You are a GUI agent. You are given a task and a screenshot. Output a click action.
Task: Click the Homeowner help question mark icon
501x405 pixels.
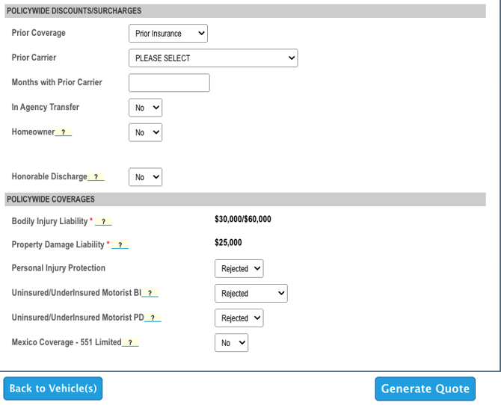point(64,132)
